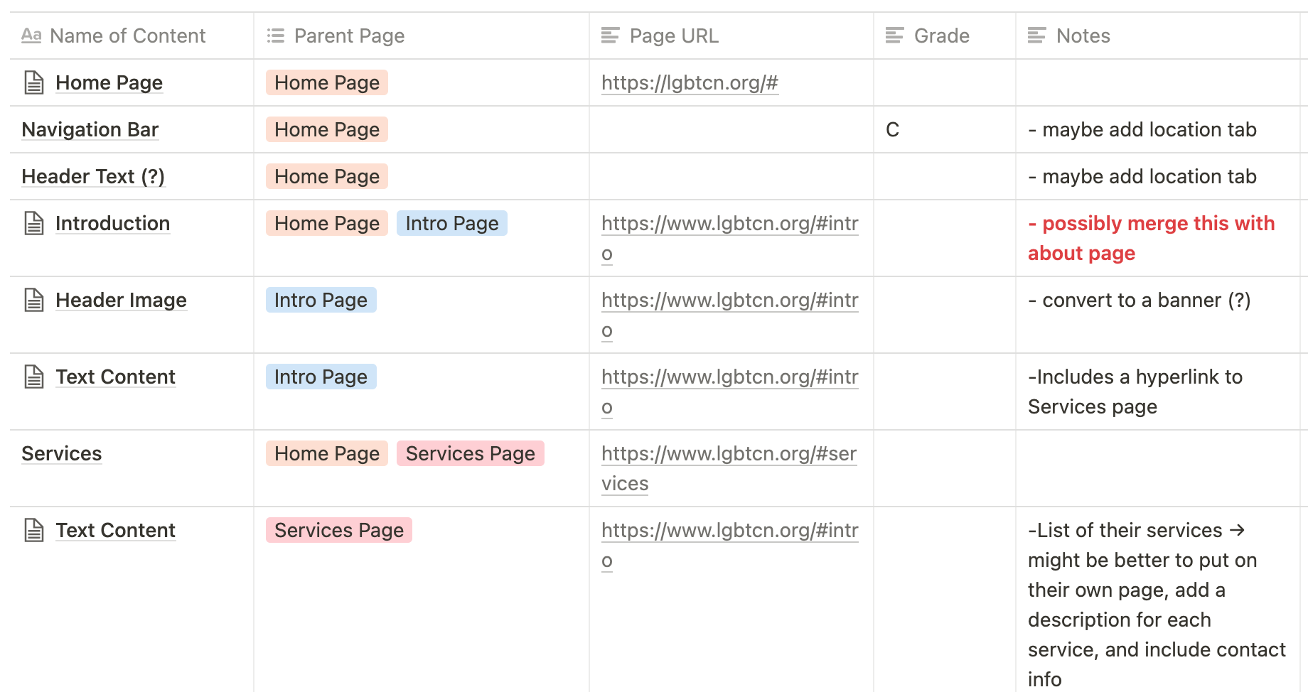This screenshot has height=692, width=1308.
Task: Open the Grade column header menu
Action: (x=945, y=36)
